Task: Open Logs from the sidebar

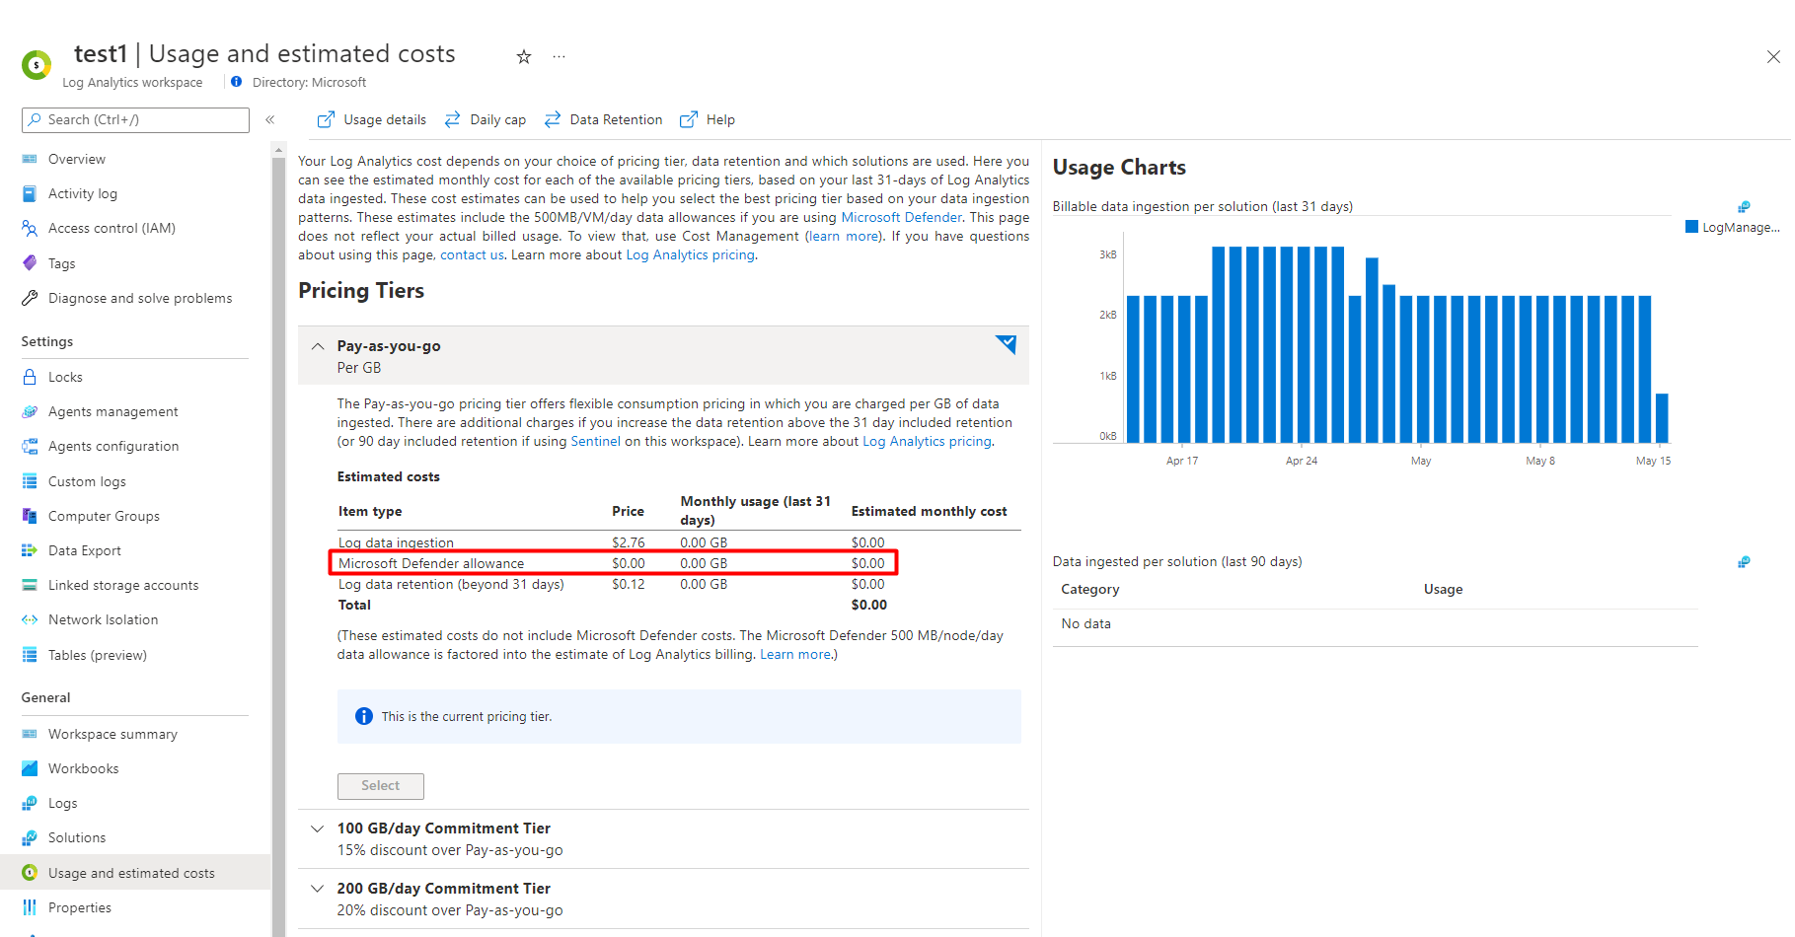Action: point(62,803)
